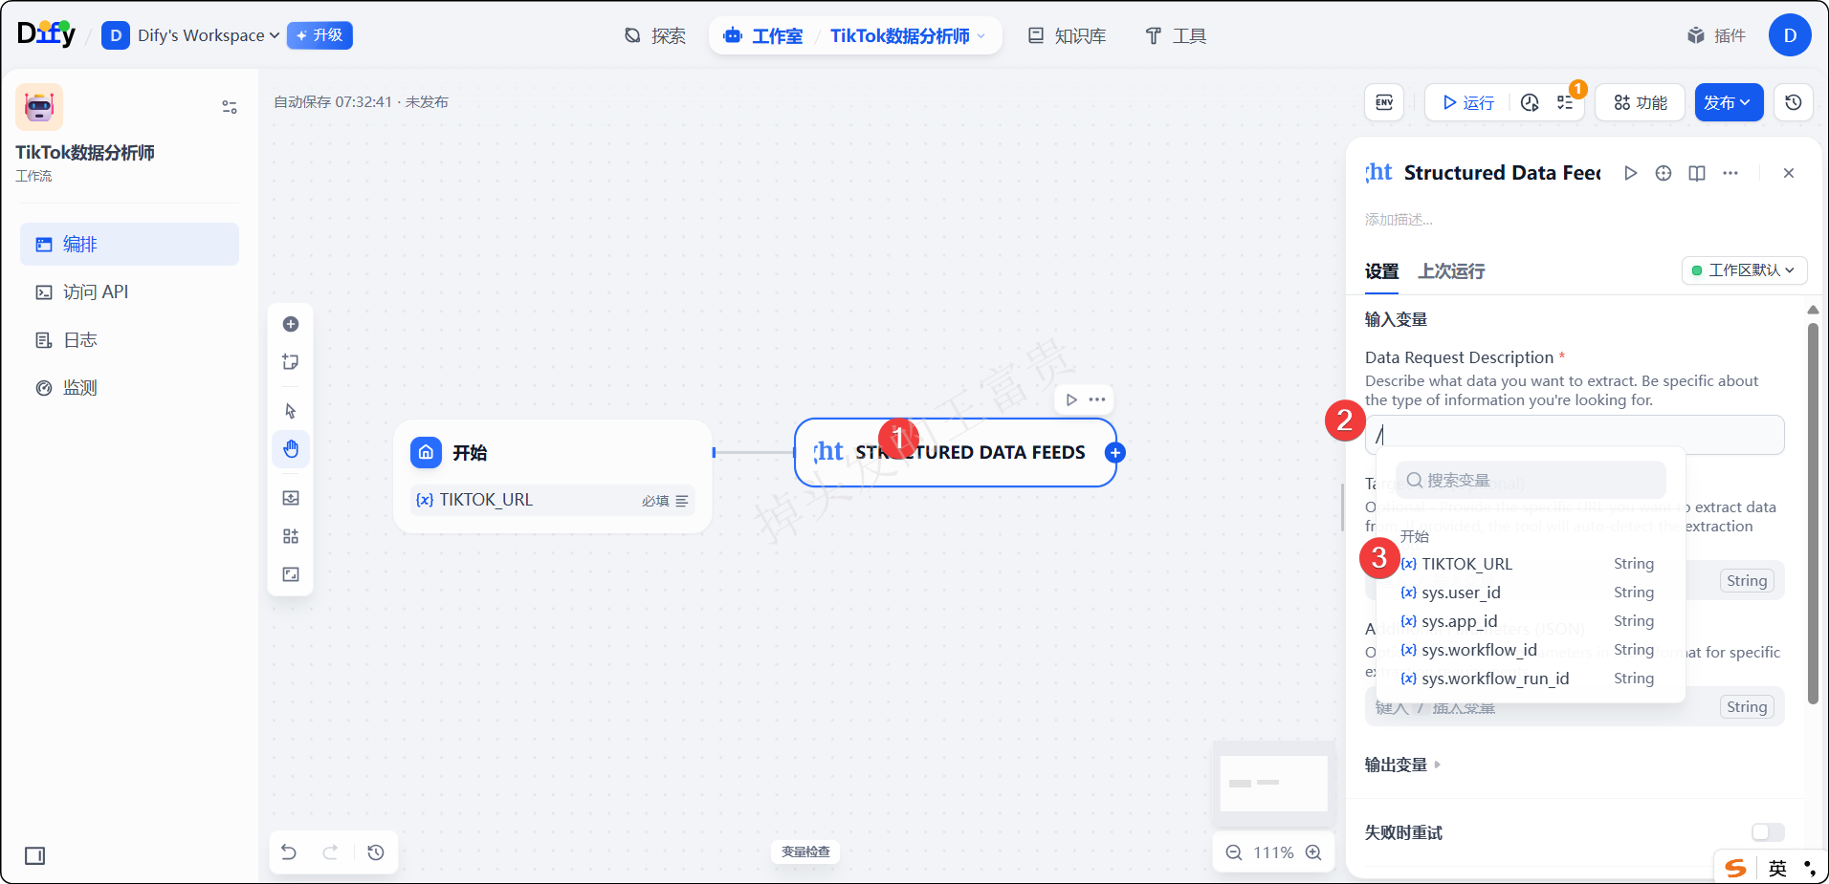This screenshot has width=1829, height=884.
Task: Click 搜索变量 search variable field
Action: (1531, 480)
